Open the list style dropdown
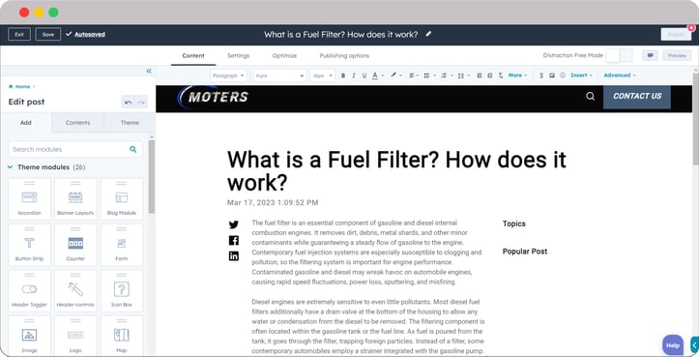699x357 pixels. tap(429, 75)
